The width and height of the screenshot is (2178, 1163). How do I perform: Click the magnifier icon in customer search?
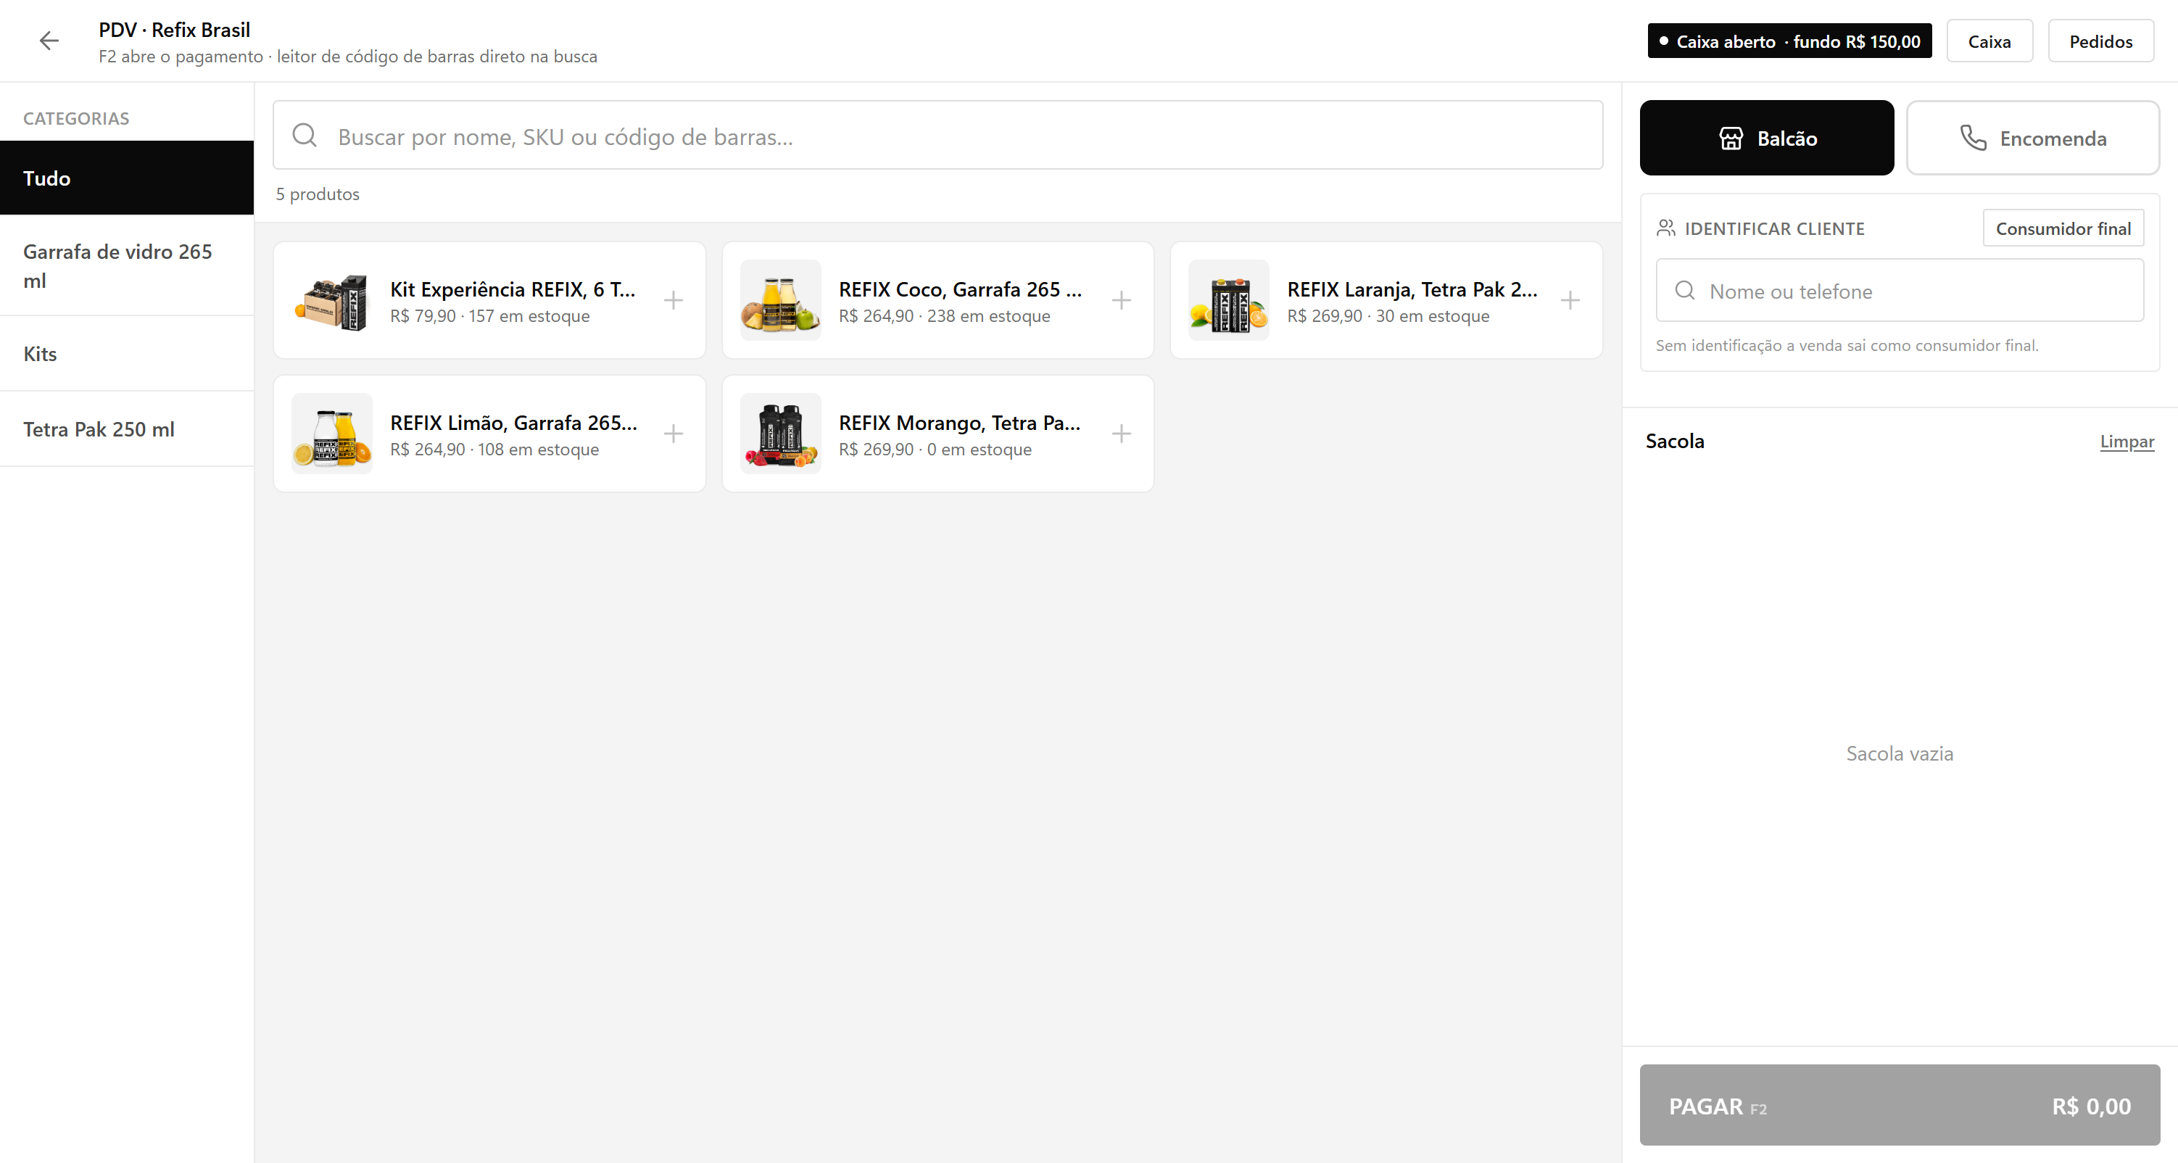click(x=1685, y=290)
